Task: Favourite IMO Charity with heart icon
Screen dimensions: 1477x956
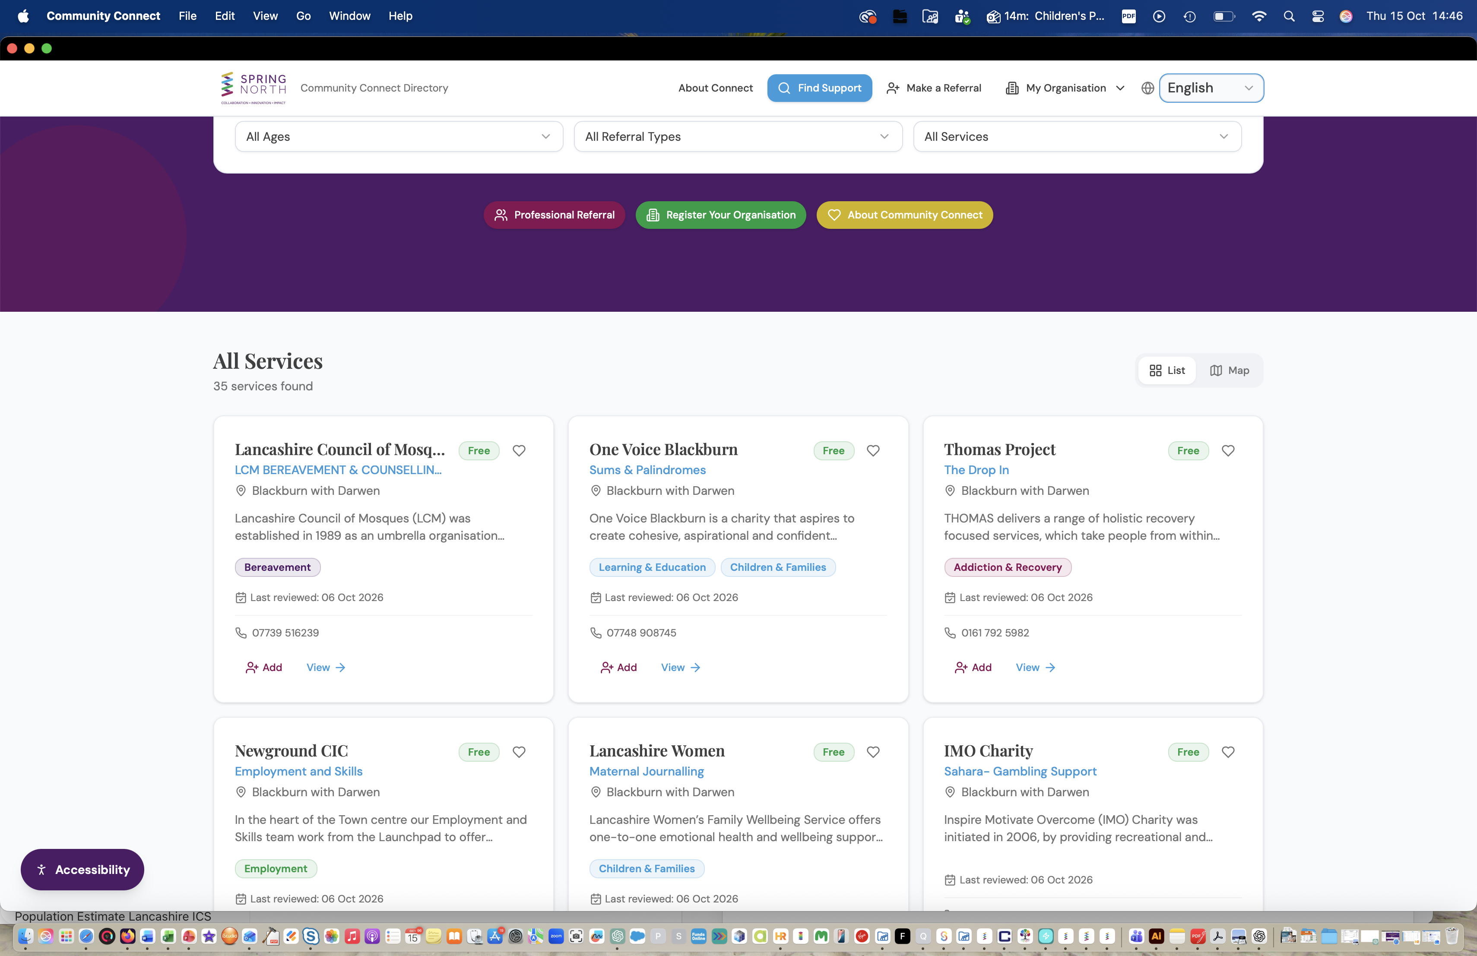Action: [1228, 752]
